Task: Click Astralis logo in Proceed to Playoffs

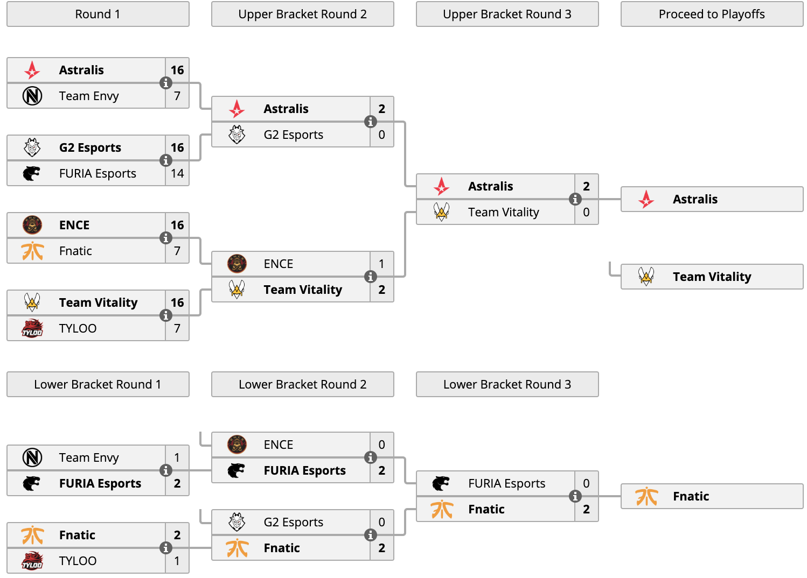Action: coord(646,199)
